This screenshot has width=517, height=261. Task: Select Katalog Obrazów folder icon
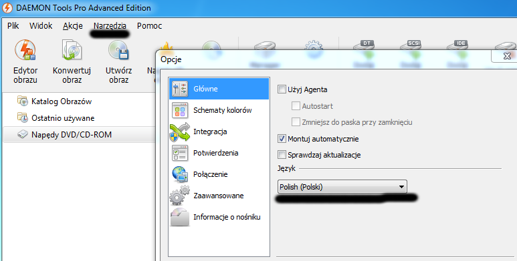pyautogui.click(x=23, y=101)
